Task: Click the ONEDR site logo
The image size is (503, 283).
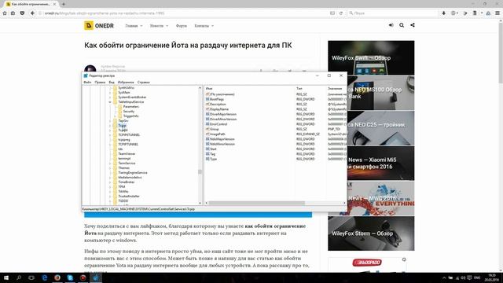Action: (x=99, y=26)
